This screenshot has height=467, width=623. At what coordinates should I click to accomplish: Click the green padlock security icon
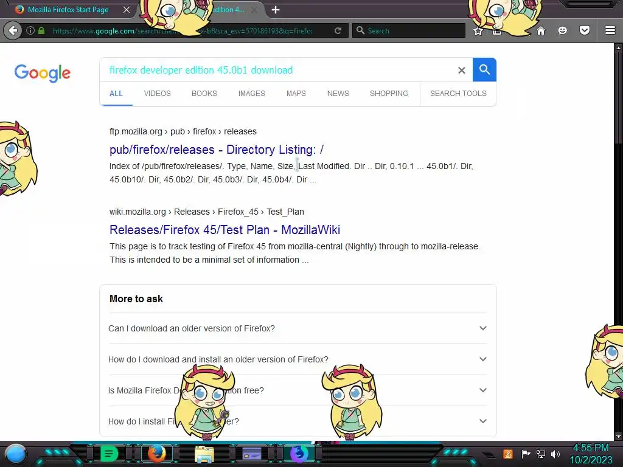pos(41,30)
